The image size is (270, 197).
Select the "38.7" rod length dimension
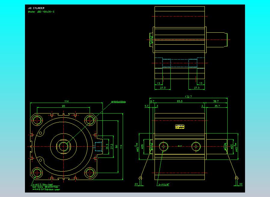point(216,101)
